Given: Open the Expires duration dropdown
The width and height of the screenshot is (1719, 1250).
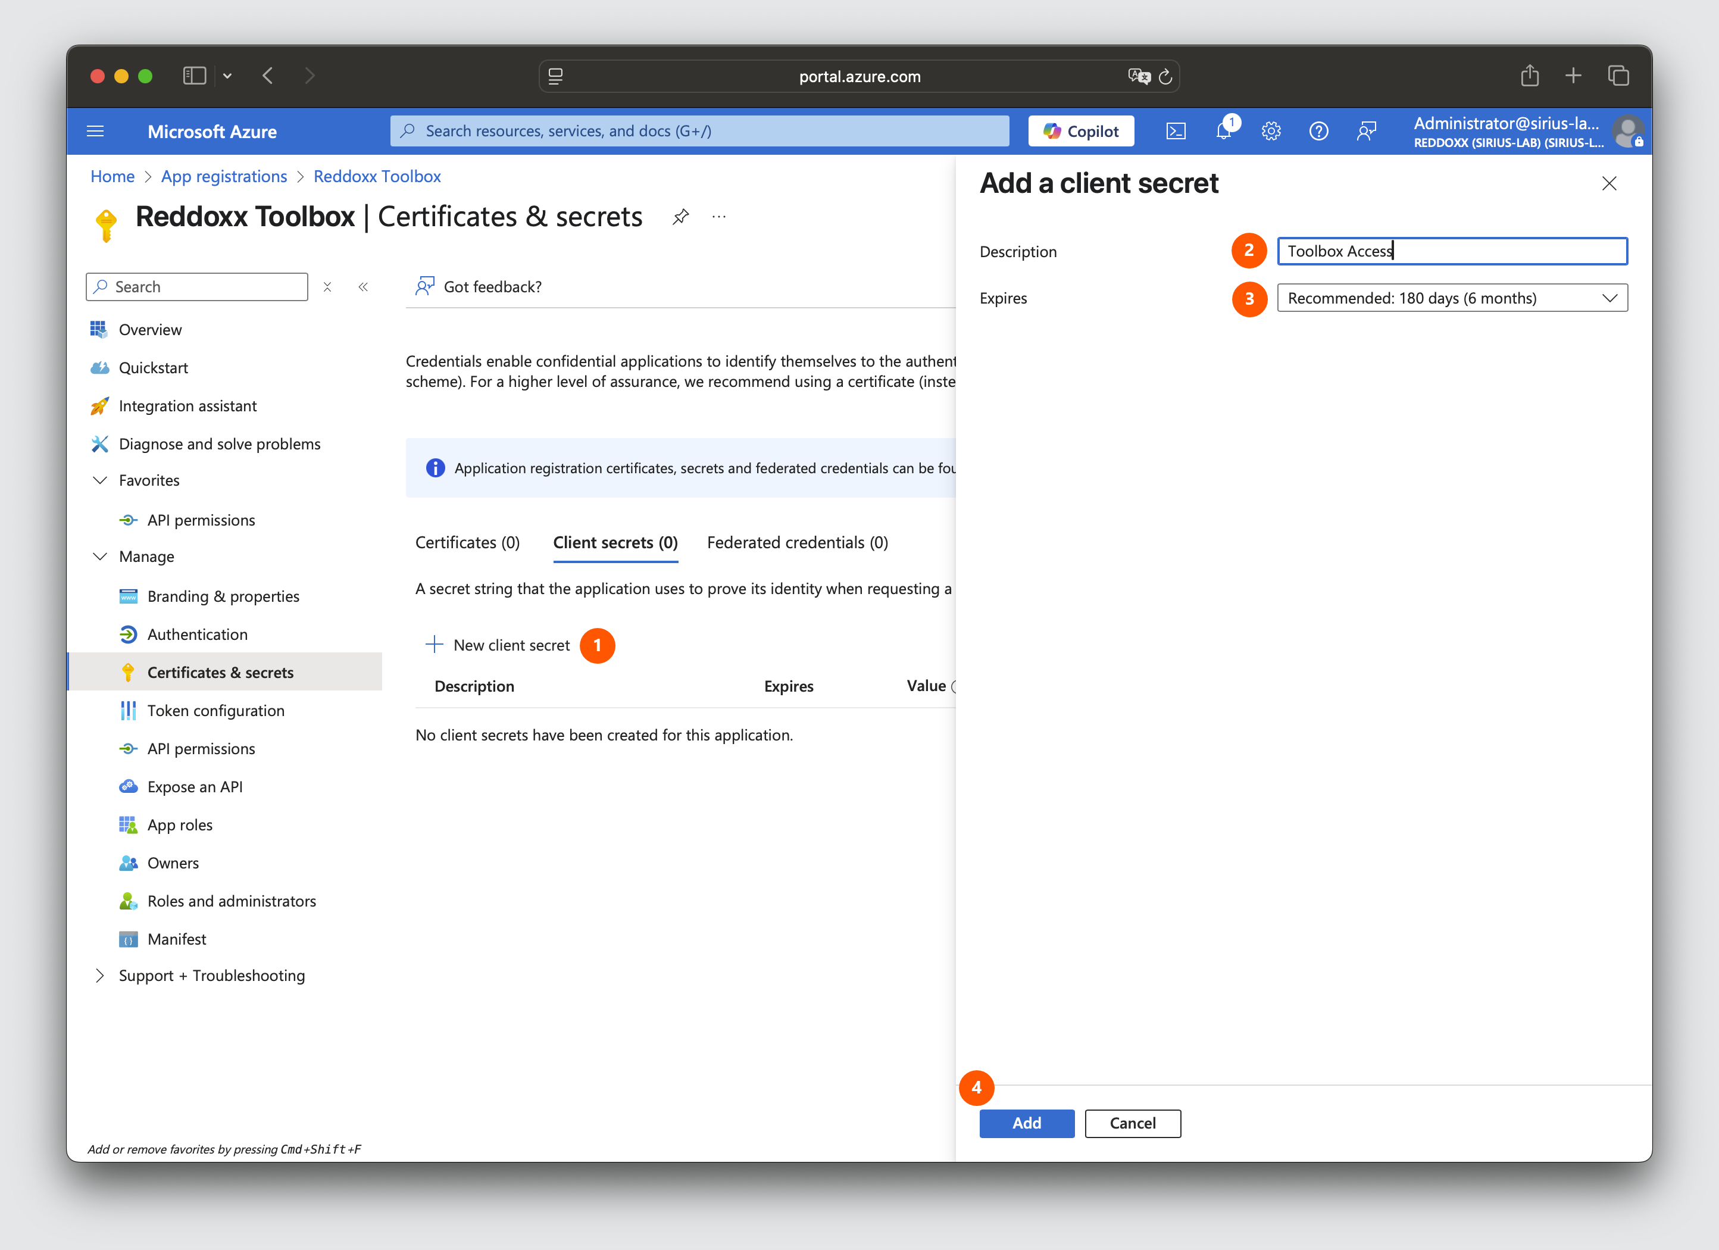Looking at the screenshot, I should [x=1452, y=298].
